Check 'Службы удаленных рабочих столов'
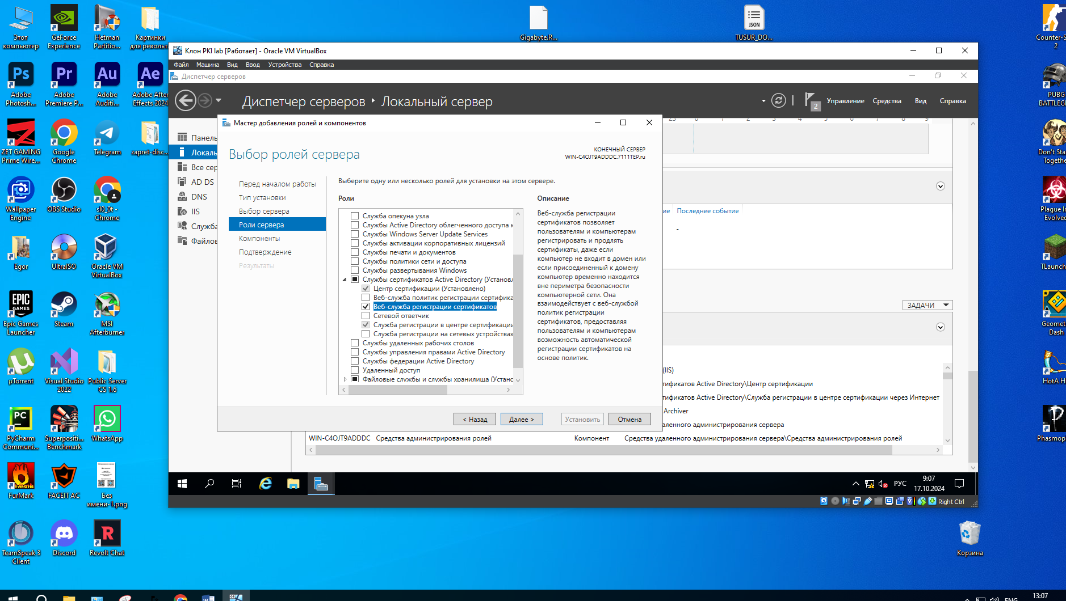 [355, 343]
